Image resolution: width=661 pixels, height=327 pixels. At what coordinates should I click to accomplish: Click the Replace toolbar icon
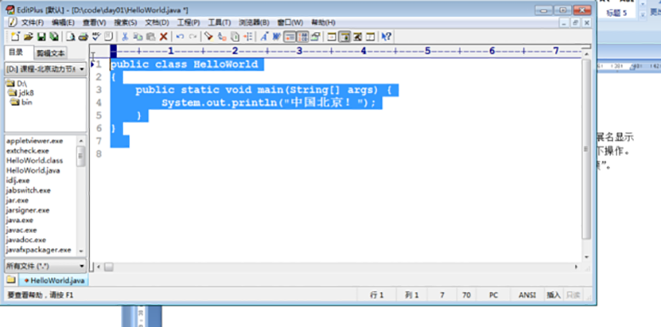pos(223,36)
